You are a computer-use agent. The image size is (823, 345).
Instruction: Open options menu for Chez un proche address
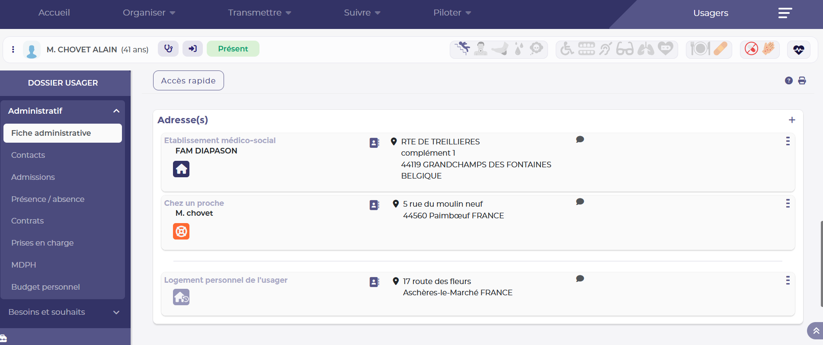pyautogui.click(x=788, y=203)
